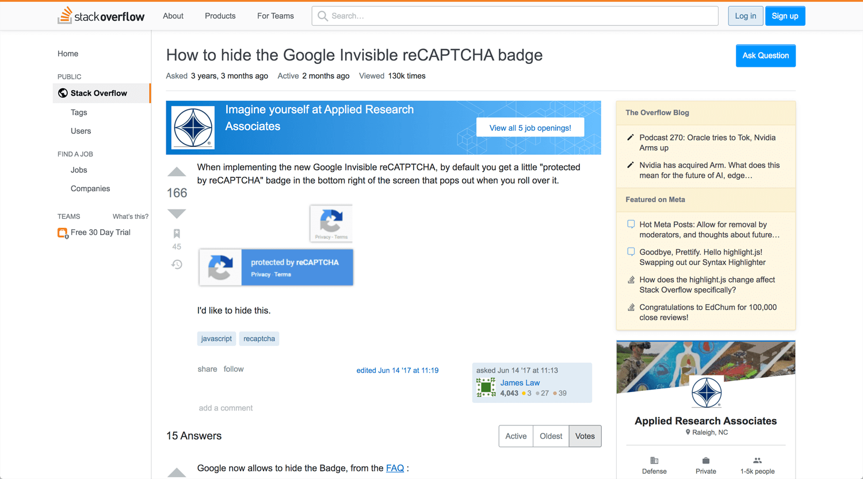Select Stack Overflow in sidebar

point(102,93)
